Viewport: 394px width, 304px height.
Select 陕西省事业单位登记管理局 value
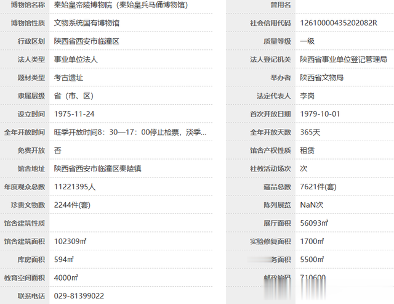(x=344, y=59)
